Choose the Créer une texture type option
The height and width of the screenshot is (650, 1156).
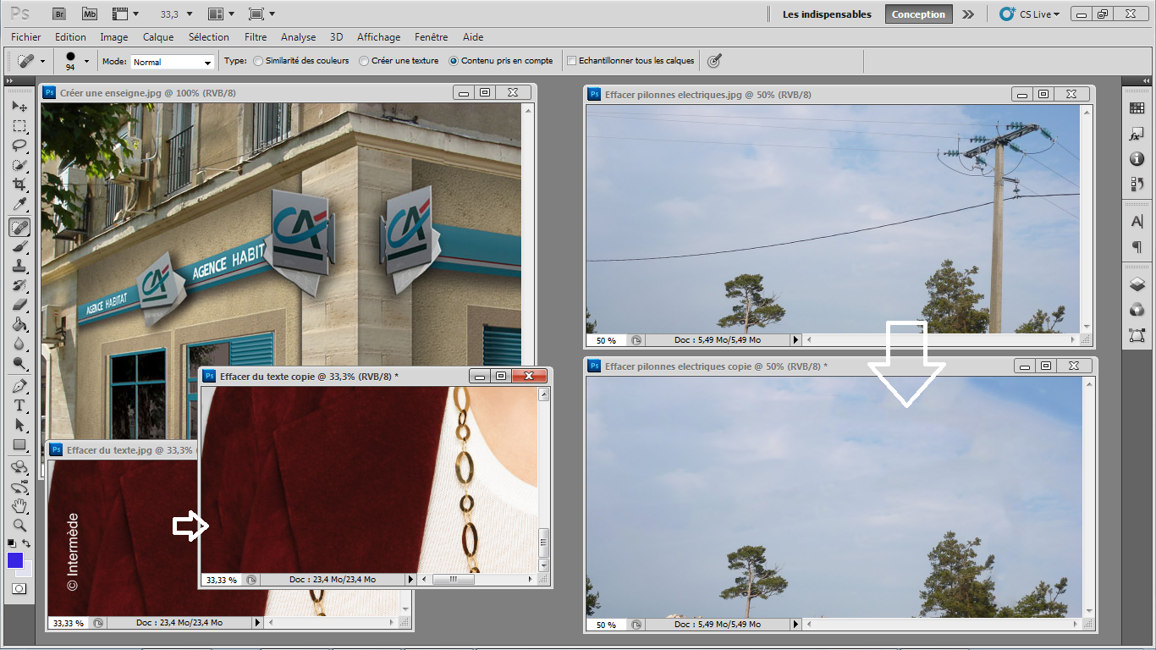(x=399, y=61)
